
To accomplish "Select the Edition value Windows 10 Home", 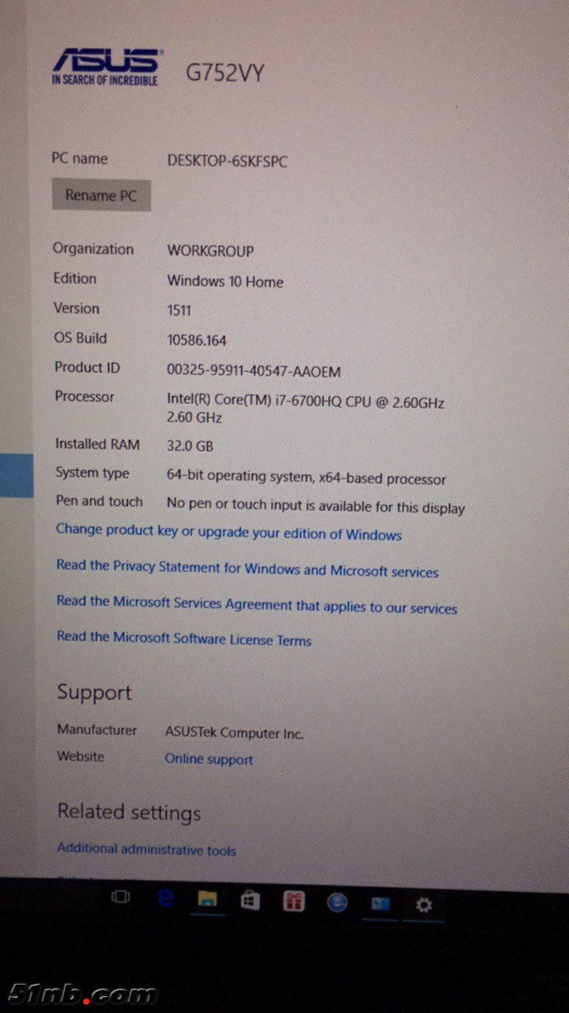I will 225,281.
